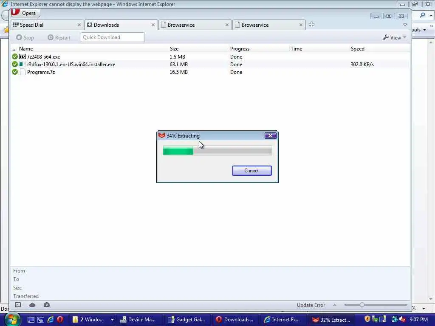
Task: Close the Speed Dial tab
Action: pos(79,25)
